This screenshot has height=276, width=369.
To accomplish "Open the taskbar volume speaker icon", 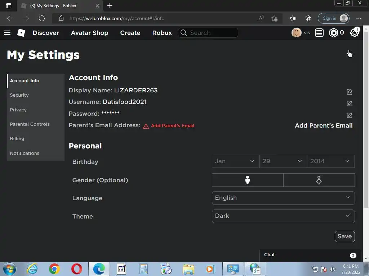I will pyautogui.click(x=332, y=269).
